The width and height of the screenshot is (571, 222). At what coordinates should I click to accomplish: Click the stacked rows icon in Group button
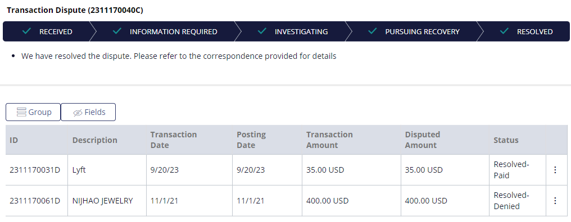pos(21,112)
